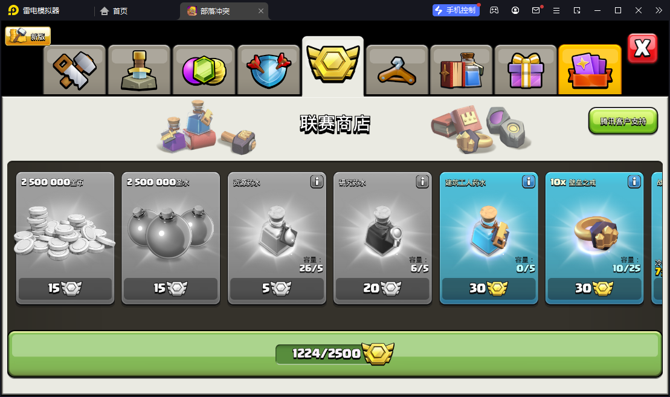Viewport: 670px width, 397px height.
Task: Show info for 10x 壁垒之戒 item
Action: tap(634, 182)
